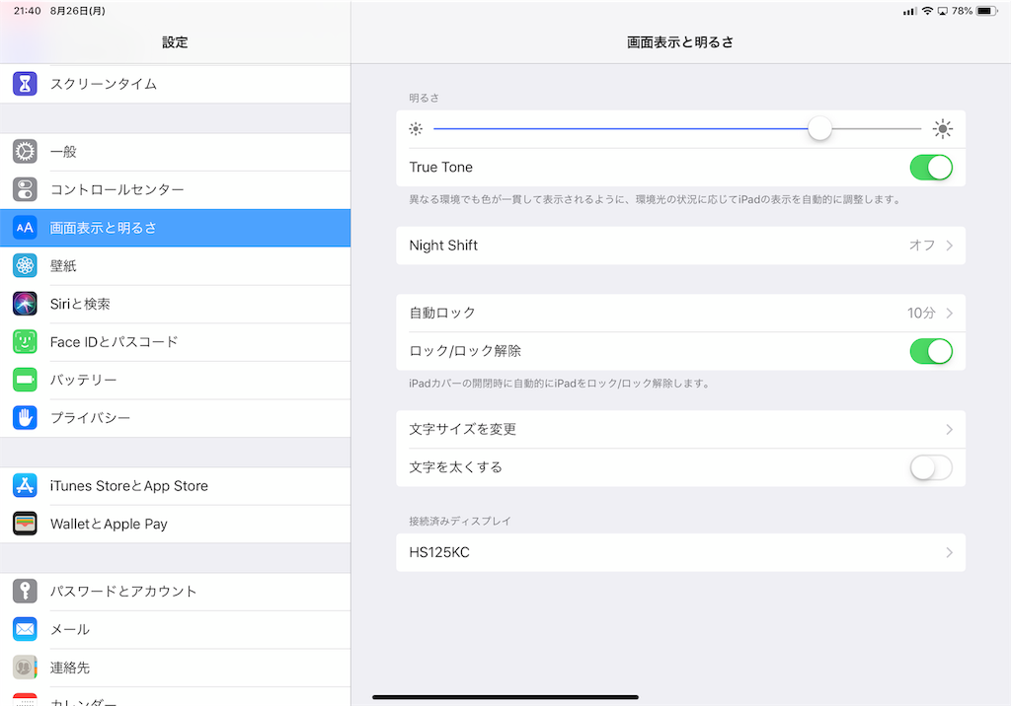Image resolution: width=1011 pixels, height=706 pixels.
Task: Open スクリーンタイム settings
Action: click(x=176, y=84)
